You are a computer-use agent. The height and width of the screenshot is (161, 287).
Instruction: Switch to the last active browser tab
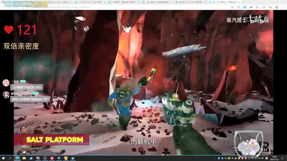click(225, 2)
